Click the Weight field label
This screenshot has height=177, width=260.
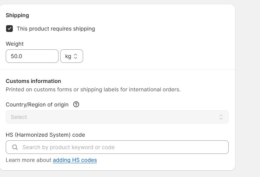14,44
